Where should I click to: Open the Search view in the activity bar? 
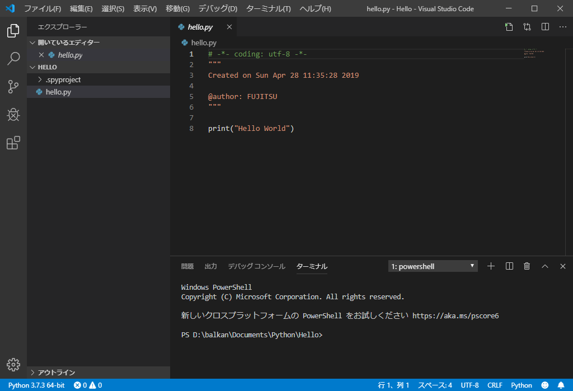[13, 58]
